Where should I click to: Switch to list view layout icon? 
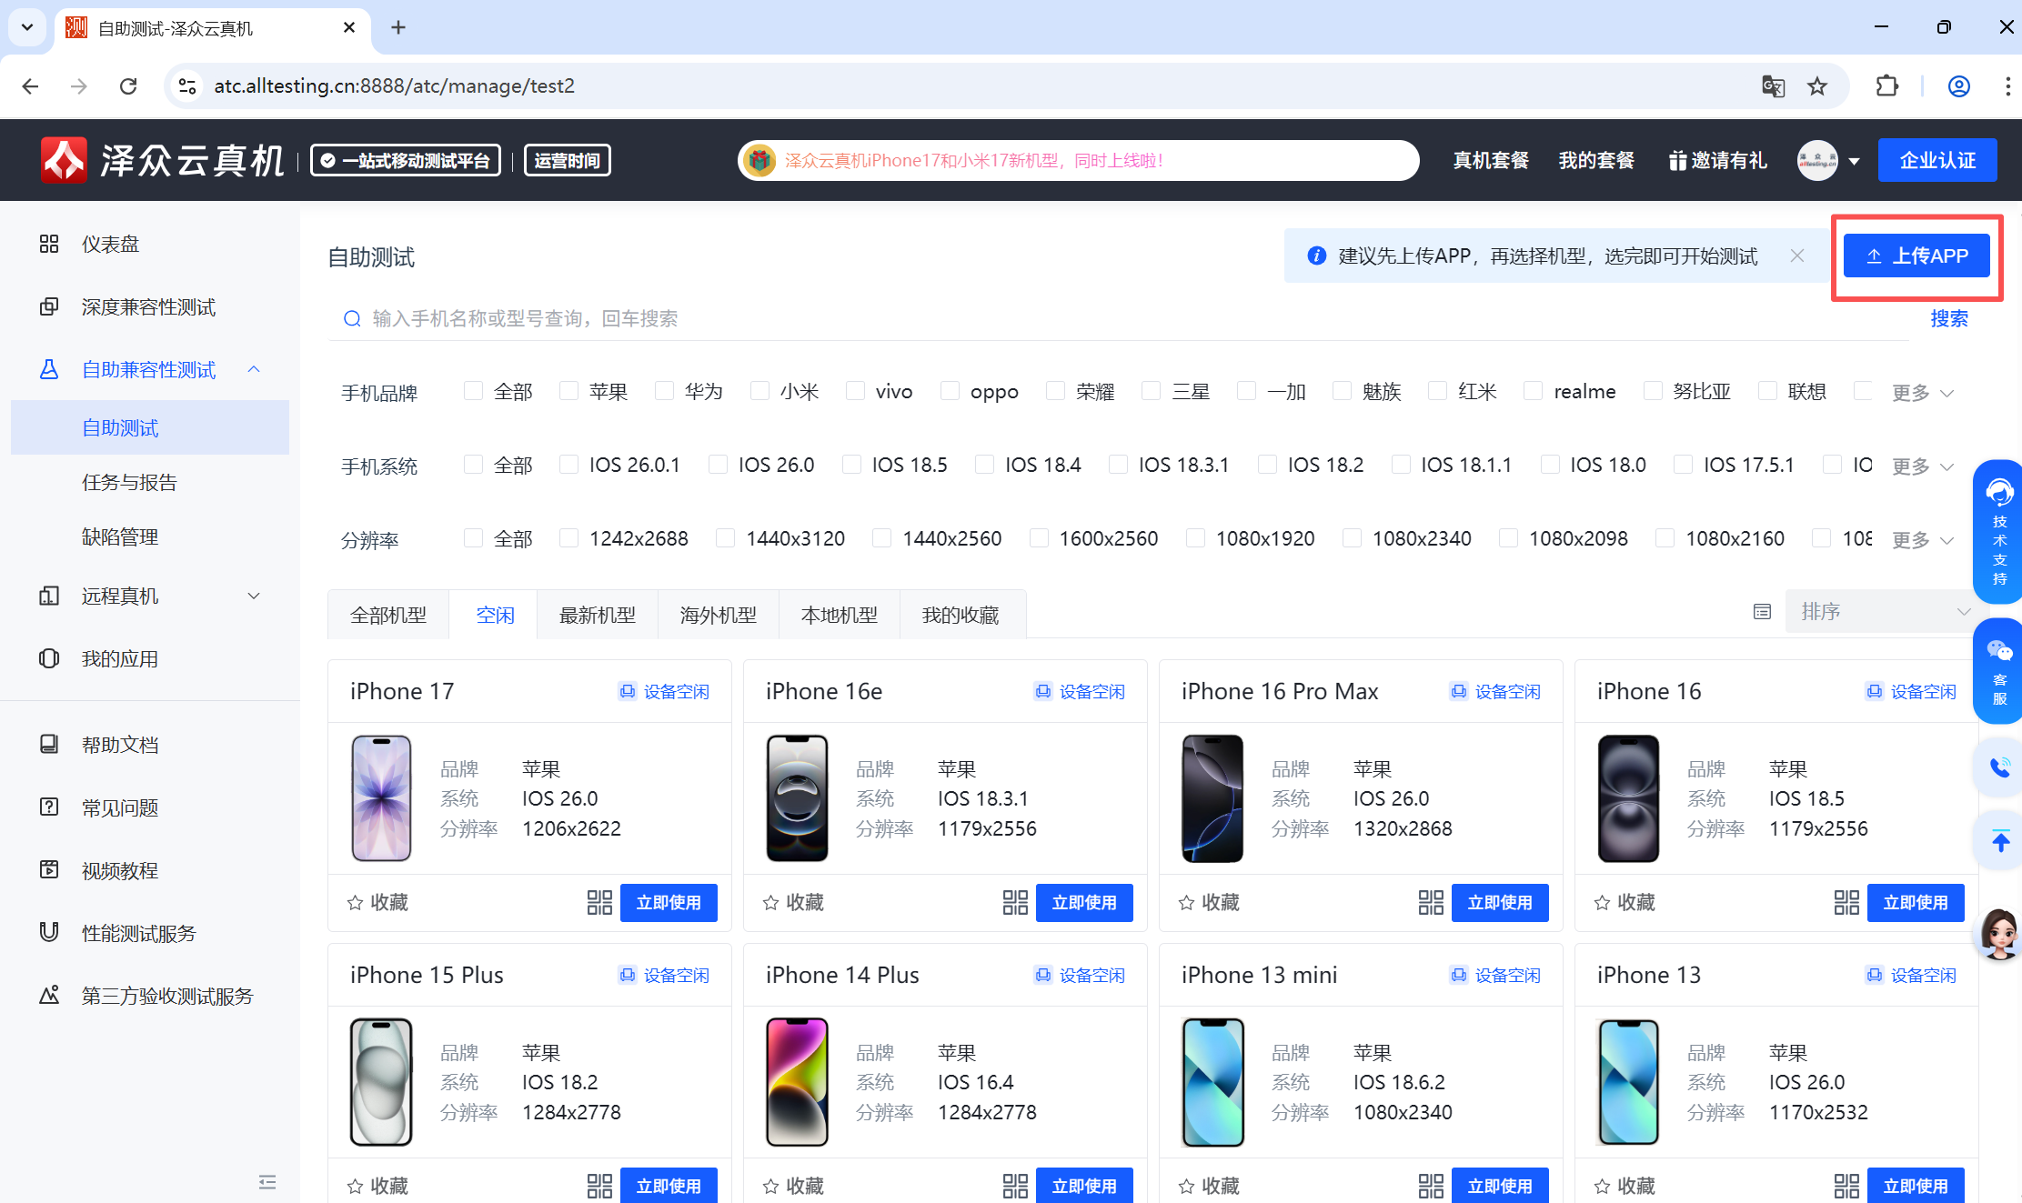[x=1762, y=612]
